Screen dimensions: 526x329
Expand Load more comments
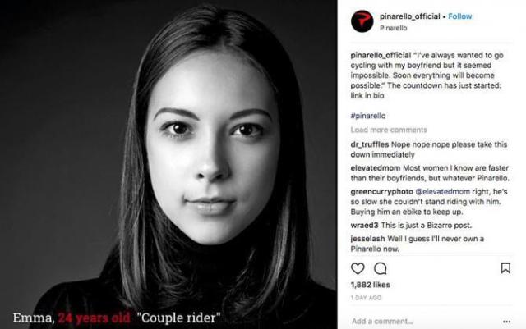click(x=389, y=130)
